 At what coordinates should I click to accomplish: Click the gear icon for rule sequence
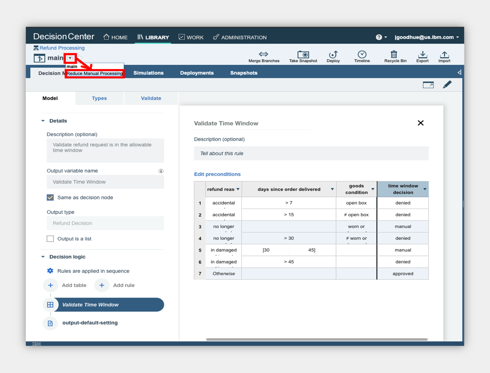coord(50,271)
